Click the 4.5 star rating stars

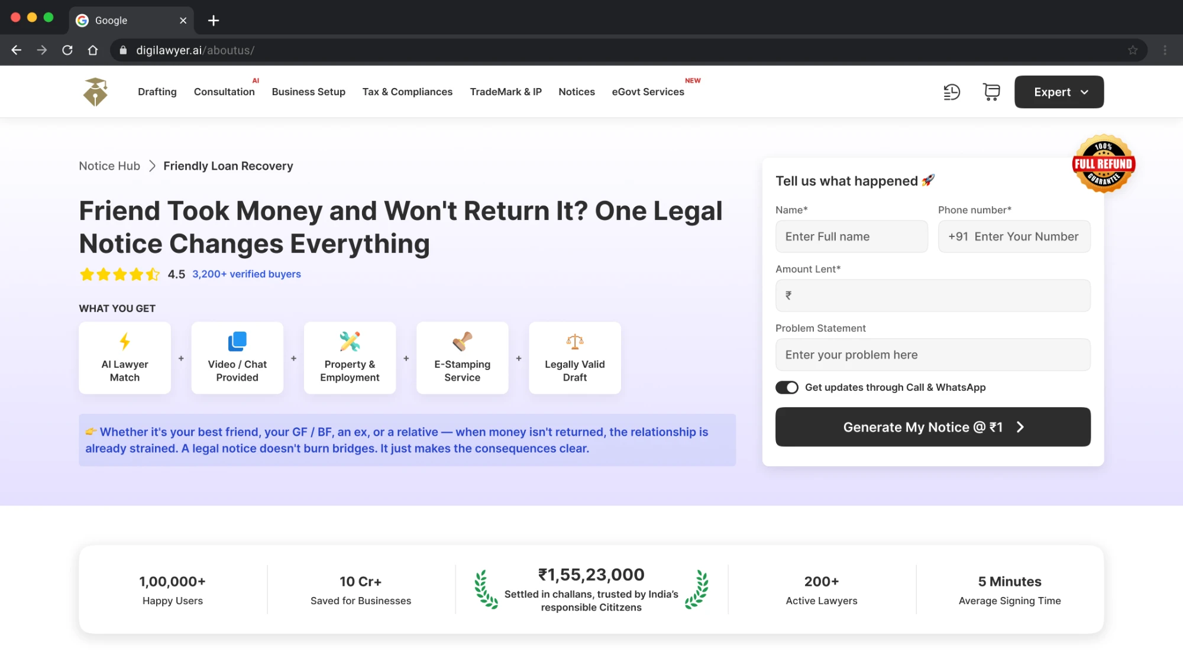(x=119, y=274)
